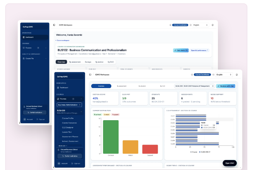The width and height of the screenshot is (255, 170).
Task: Click Sign out in front window sidebar
Action: (x=76, y=163)
